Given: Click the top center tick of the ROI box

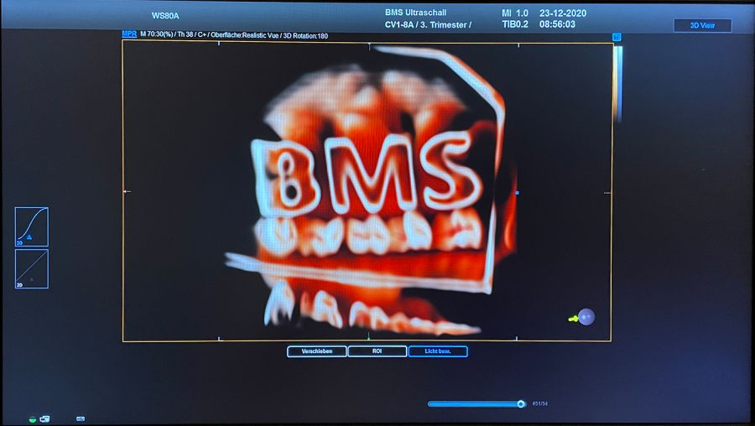Looking at the screenshot, I should [x=369, y=44].
